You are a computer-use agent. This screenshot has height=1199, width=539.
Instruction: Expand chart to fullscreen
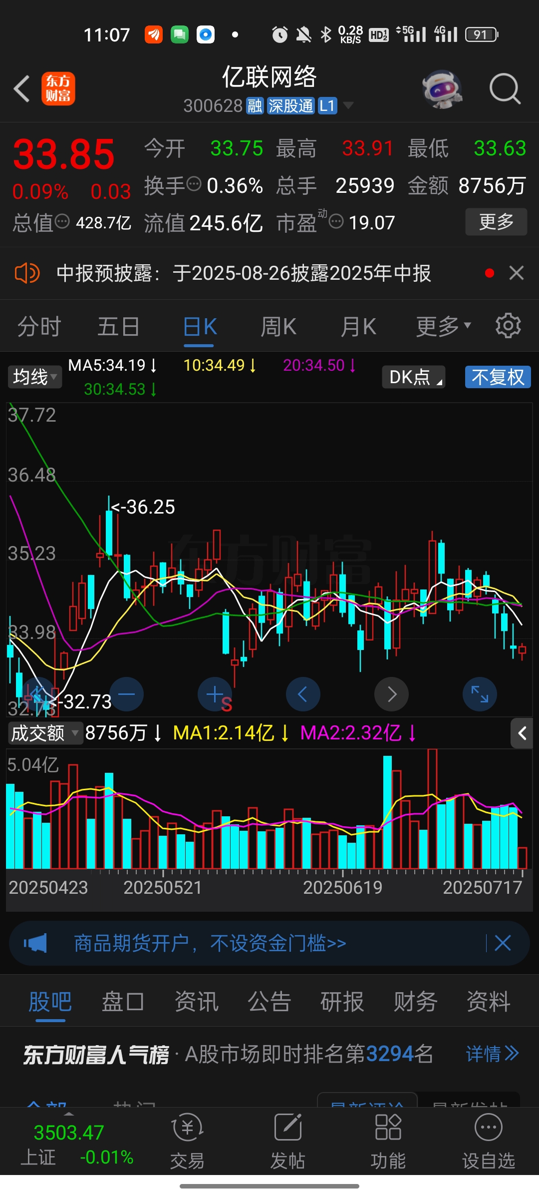point(480,694)
